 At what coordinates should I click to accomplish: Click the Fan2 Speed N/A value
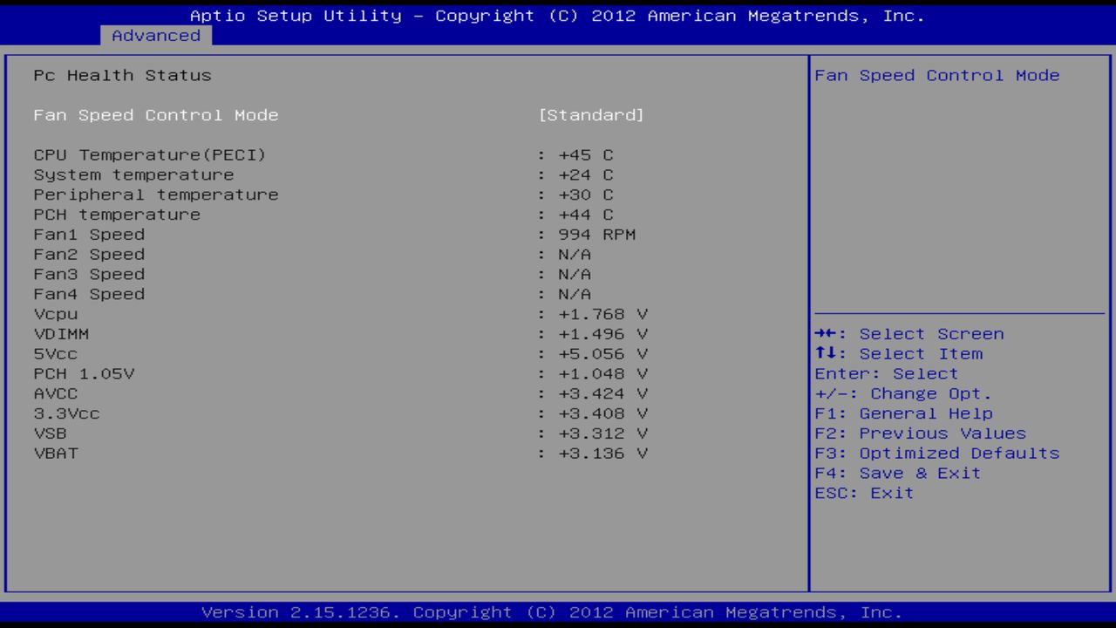577,254
